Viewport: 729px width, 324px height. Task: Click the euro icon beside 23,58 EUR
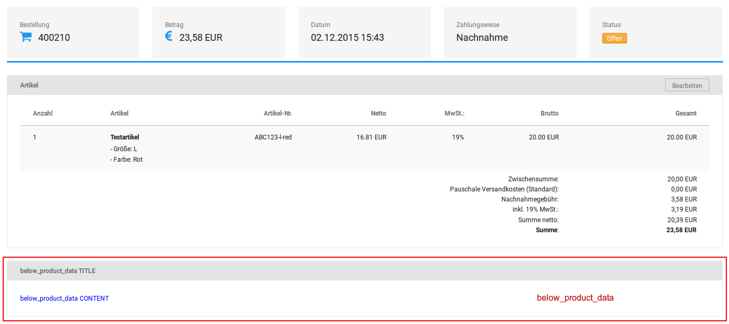(x=169, y=37)
